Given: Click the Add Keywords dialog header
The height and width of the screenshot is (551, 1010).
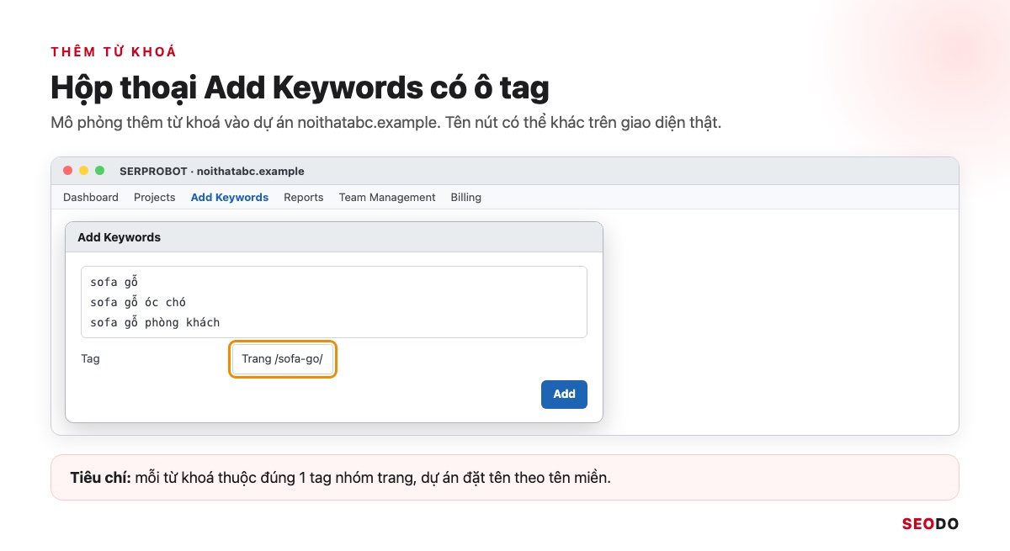Looking at the screenshot, I should coord(334,237).
